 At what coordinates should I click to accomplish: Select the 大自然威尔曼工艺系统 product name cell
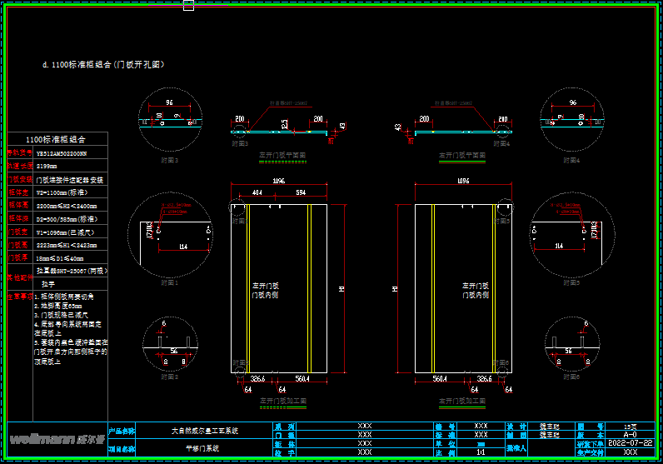tap(204, 431)
